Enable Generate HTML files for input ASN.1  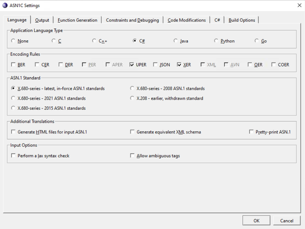coord(13,132)
